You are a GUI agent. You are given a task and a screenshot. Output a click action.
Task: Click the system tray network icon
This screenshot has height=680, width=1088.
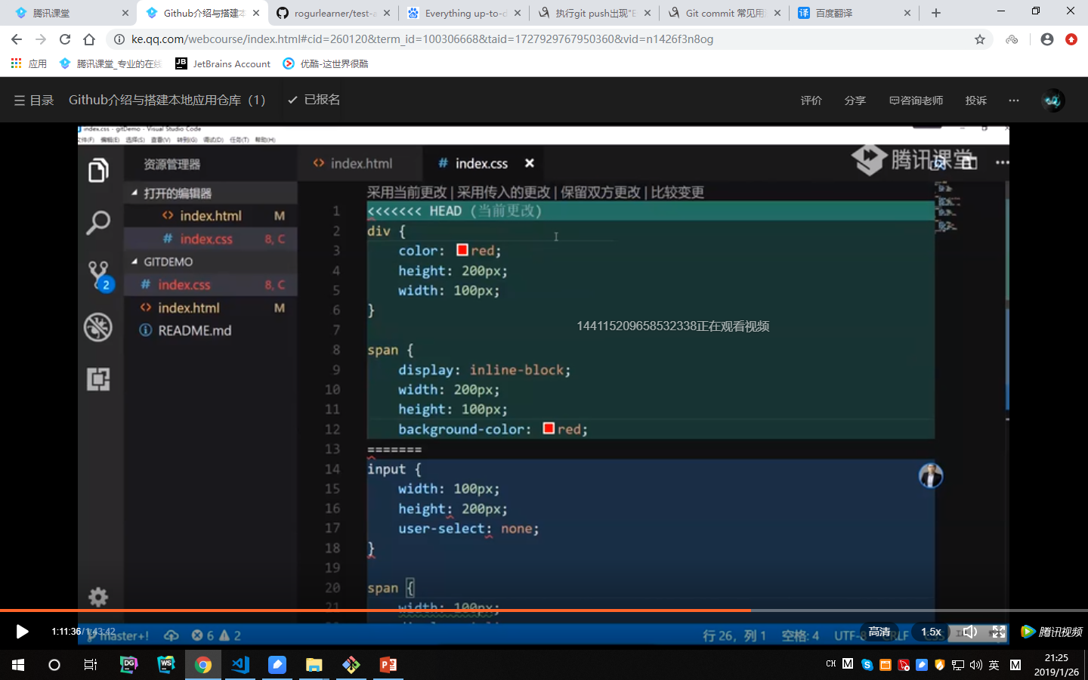coord(957,665)
